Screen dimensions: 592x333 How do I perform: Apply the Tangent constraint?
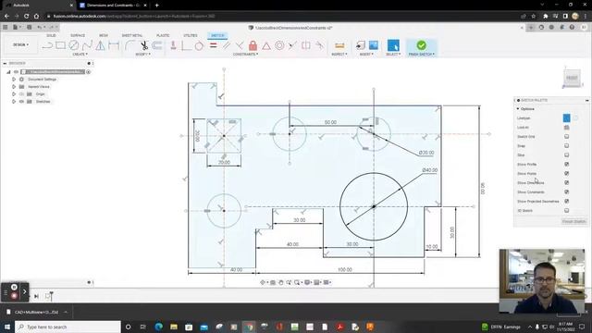click(199, 45)
